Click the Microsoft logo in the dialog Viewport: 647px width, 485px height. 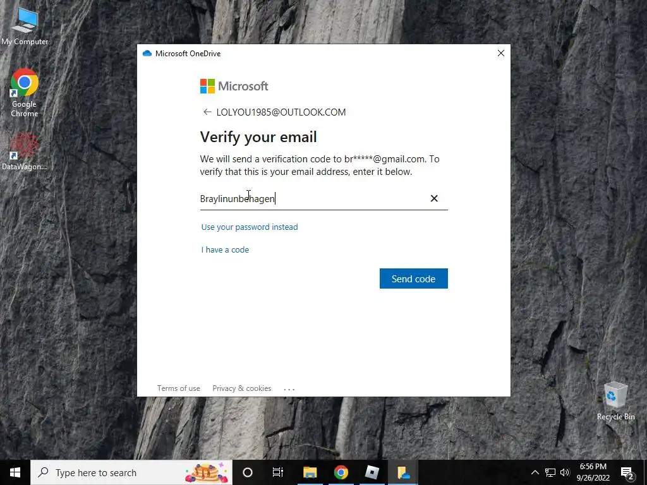point(234,86)
